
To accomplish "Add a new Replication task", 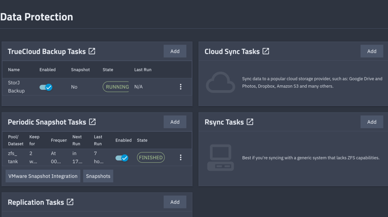I will pyautogui.click(x=175, y=202).
